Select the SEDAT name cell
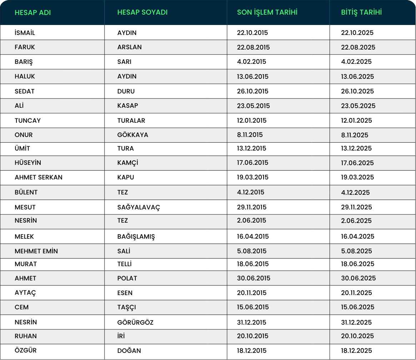 [25, 91]
